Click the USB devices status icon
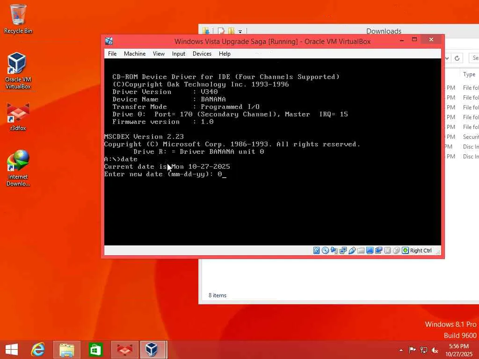479x359 pixels. 352,251
